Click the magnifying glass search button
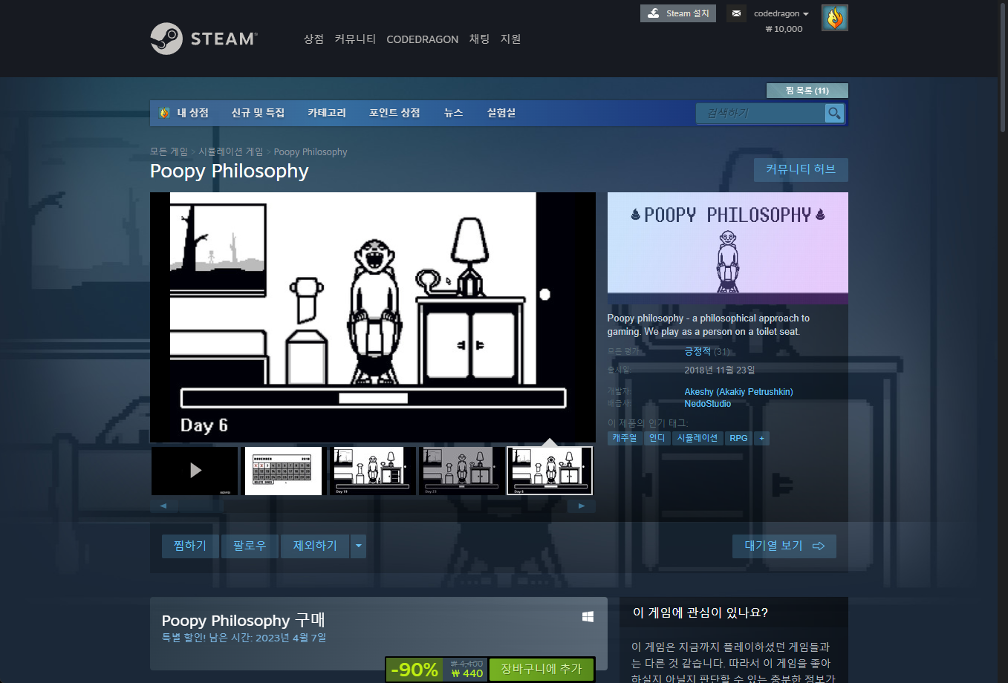Viewport: 1008px width, 683px height. point(834,113)
